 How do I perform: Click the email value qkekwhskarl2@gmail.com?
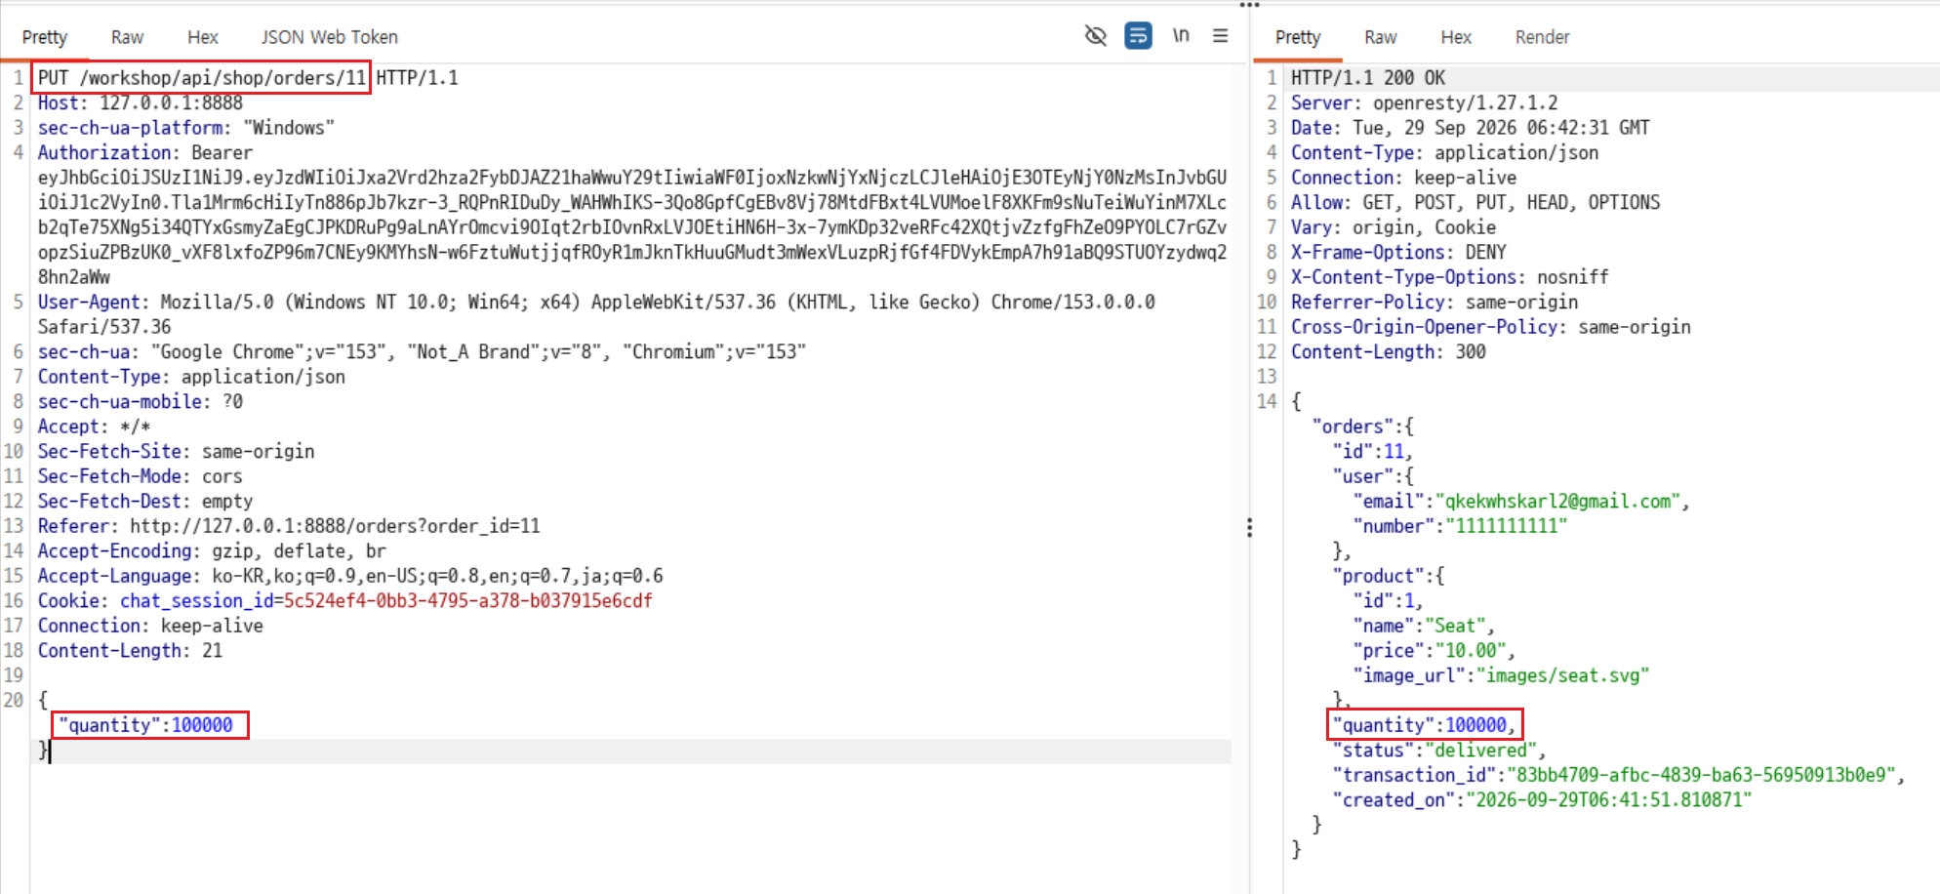[1562, 501]
